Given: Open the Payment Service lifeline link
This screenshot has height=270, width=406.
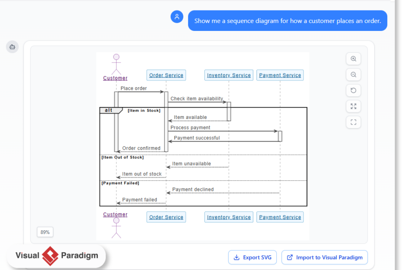Looking at the screenshot, I should 280,75.
